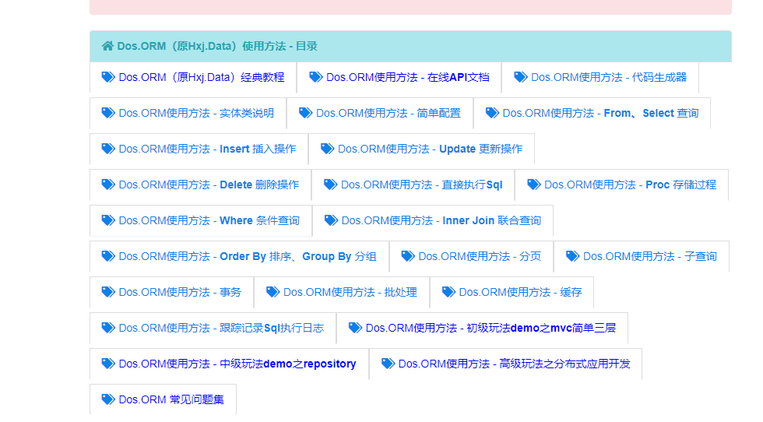The width and height of the screenshot is (763, 422).
Task: Click tag icon beside 直接执行Sql link
Action: click(330, 185)
